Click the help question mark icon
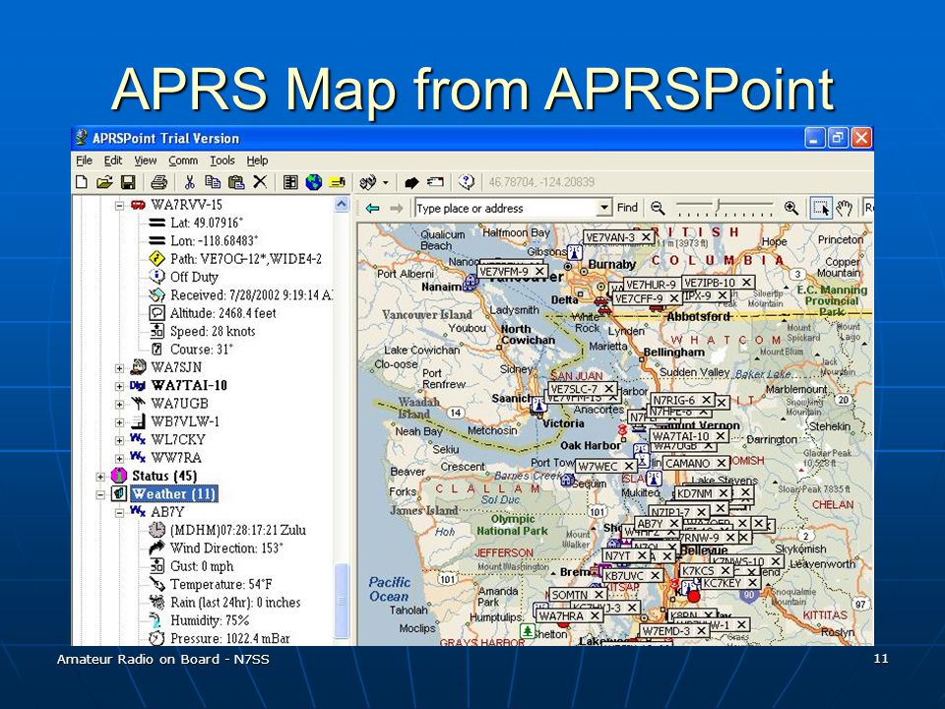The height and width of the screenshot is (709, 945). point(467,182)
